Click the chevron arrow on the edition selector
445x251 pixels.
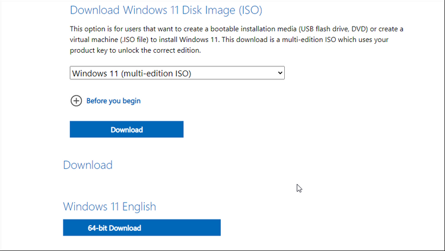(x=280, y=73)
